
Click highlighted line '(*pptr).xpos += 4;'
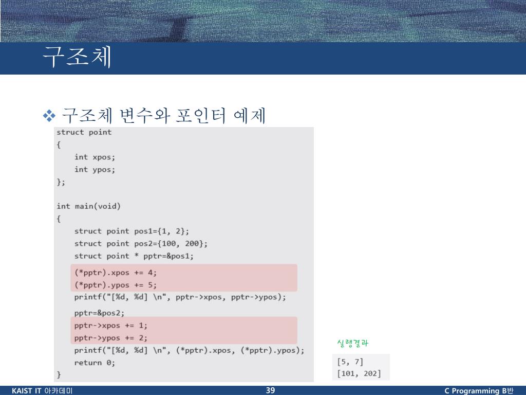point(116,273)
